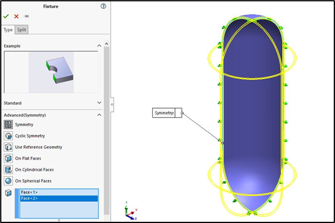
Task: Click the Cyclic Symmetry label
Action: point(30,136)
